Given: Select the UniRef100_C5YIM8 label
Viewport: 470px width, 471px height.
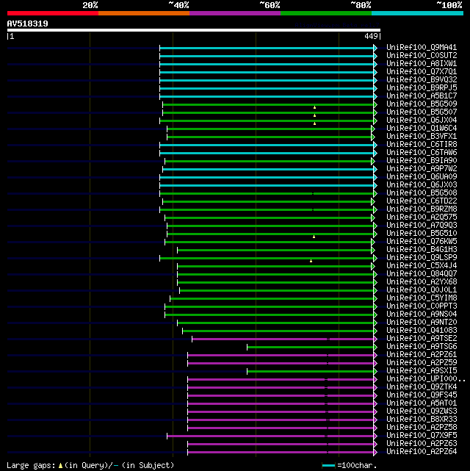Looking at the screenshot, I should tap(422, 298).
